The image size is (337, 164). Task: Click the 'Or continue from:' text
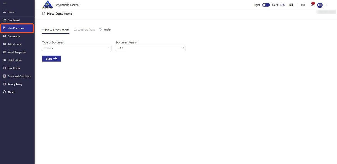pyautogui.click(x=84, y=29)
